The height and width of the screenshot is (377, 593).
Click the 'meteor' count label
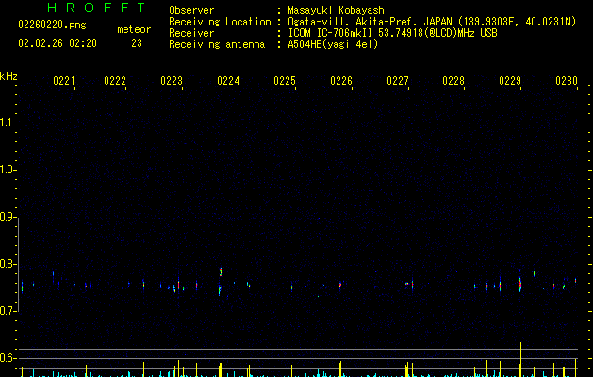point(134,29)
